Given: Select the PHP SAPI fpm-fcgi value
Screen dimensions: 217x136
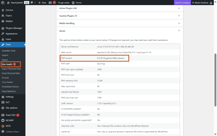Looking at the screenshot, I should pyautogui.click(x=101, y=64).
